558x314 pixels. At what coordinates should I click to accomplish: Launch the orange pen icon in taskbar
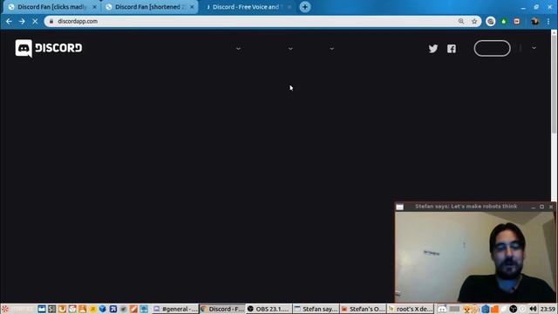pyautogui.click(x=133, y=309)
